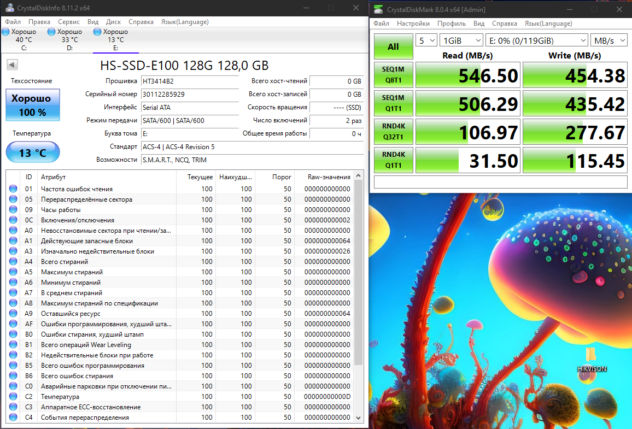Select drive D: status icon at 33 °C
Image resolution: width=632 pixels, height=429 pixels.
click(x=51, y=32)
